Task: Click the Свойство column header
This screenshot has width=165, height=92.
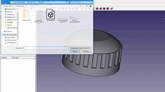Action: coord(6,57)
